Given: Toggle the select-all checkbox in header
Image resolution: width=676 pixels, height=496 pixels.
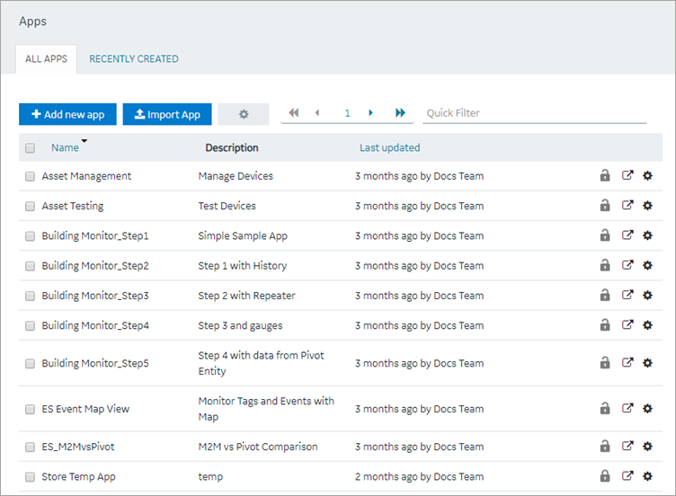Looking at the screenshot, I should [x=30, y=147].
